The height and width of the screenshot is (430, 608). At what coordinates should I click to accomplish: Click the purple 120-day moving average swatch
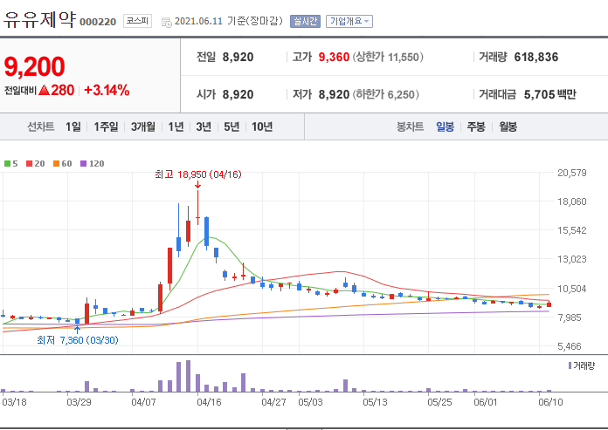[83, 164]
